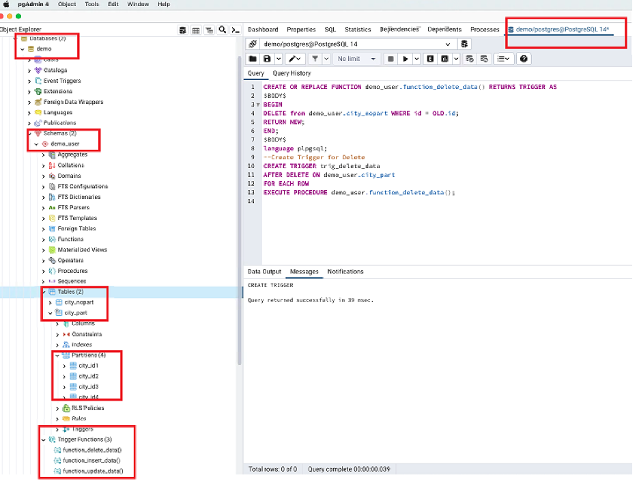The image size is (639, 484).
Task: Click the demo_user schema icon
Action: (45, 144)
